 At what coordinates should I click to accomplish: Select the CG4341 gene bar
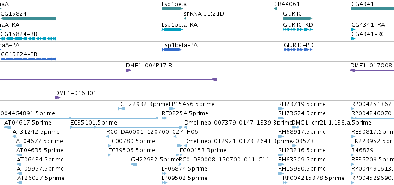coord(373,9)
